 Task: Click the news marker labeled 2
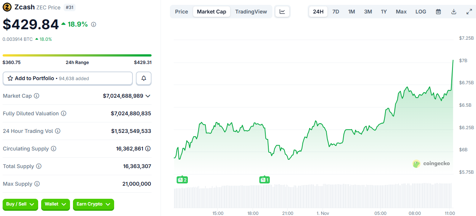182,180
